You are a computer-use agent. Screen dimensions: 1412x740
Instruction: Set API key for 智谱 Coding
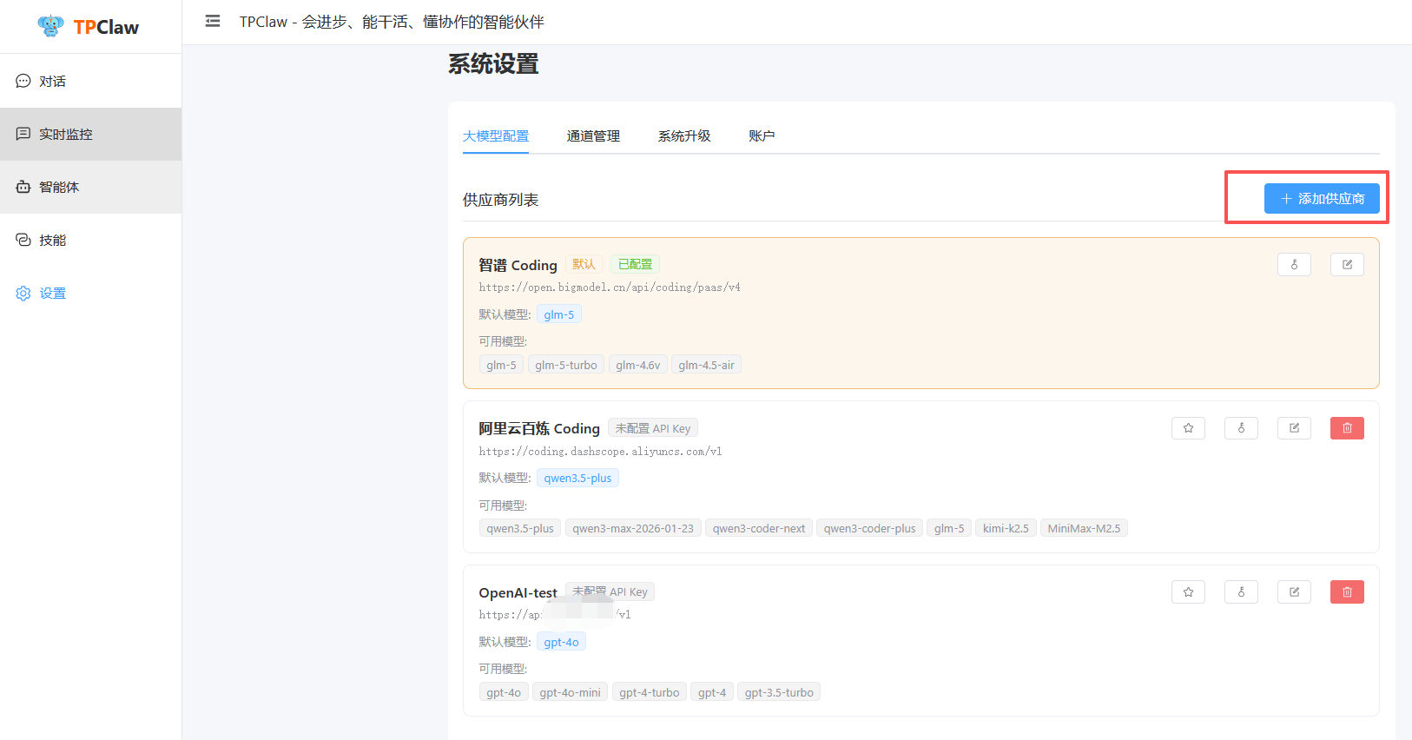pos(1294,265)
